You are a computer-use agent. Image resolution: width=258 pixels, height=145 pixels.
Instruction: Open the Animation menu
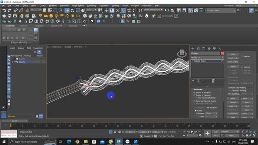click(64, 6)
